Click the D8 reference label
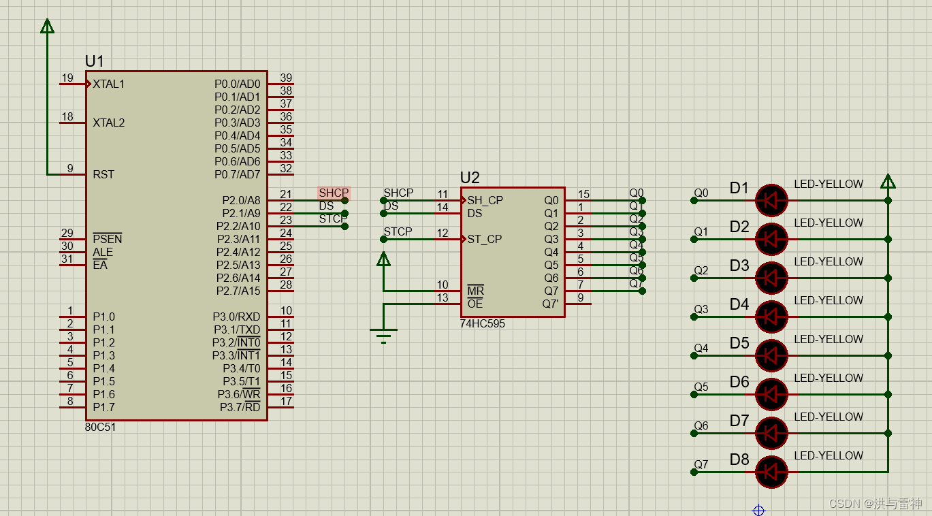932x516 pixels. coord(739,460)
